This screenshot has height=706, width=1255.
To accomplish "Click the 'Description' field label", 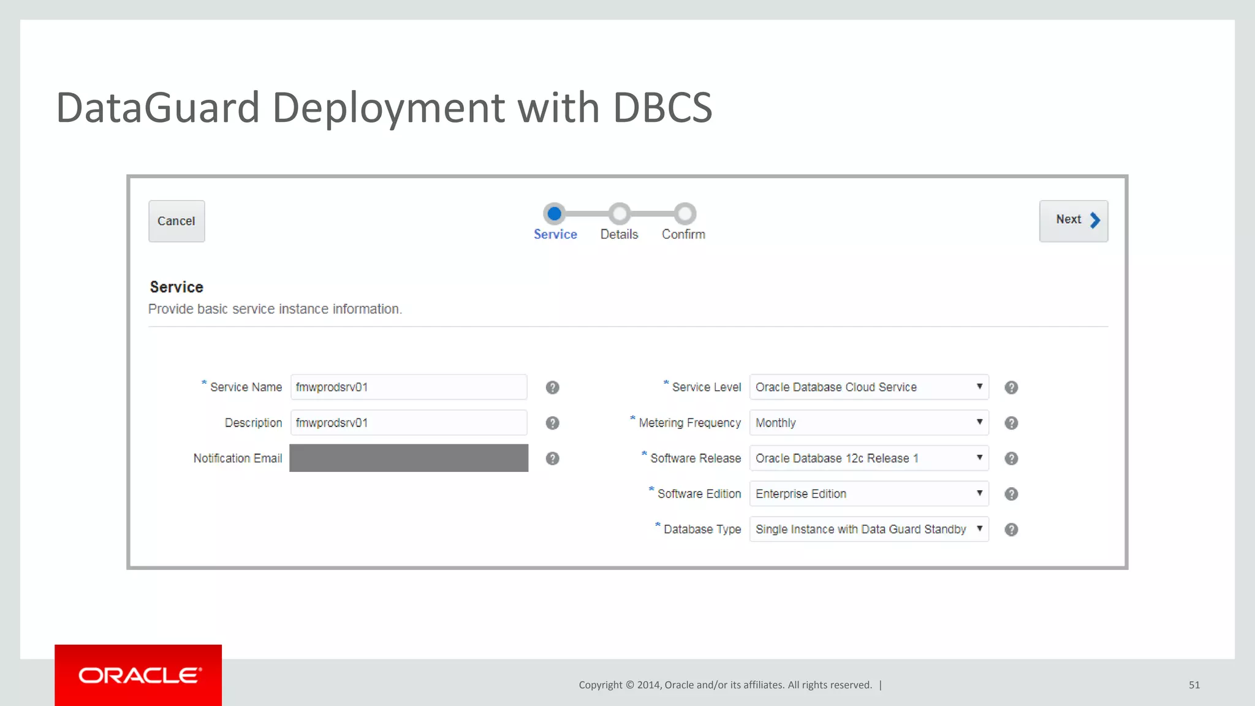I will click(x=253, y=423).
